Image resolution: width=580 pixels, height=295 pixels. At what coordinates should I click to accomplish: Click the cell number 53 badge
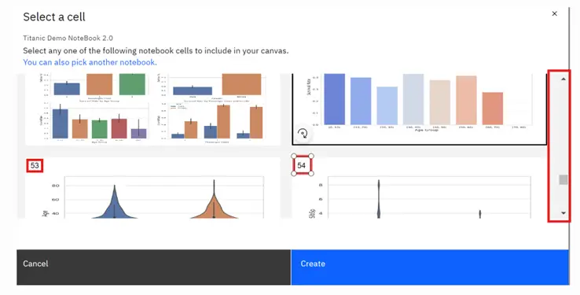point(35,165)
